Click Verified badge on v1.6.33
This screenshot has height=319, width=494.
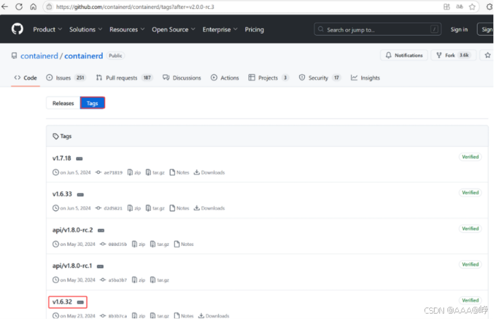470,193
